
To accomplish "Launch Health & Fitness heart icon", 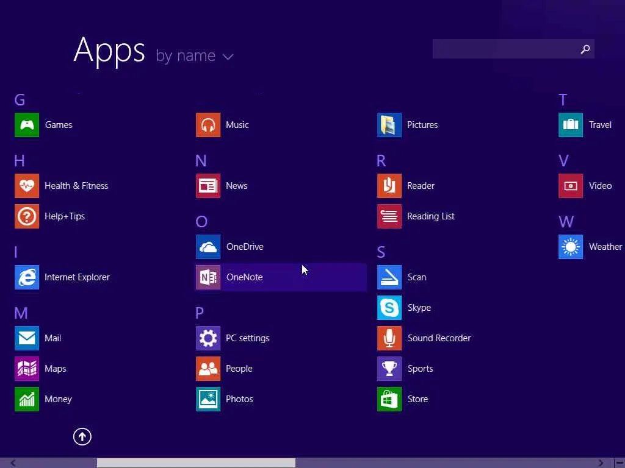I will click(x=27, y=185).
